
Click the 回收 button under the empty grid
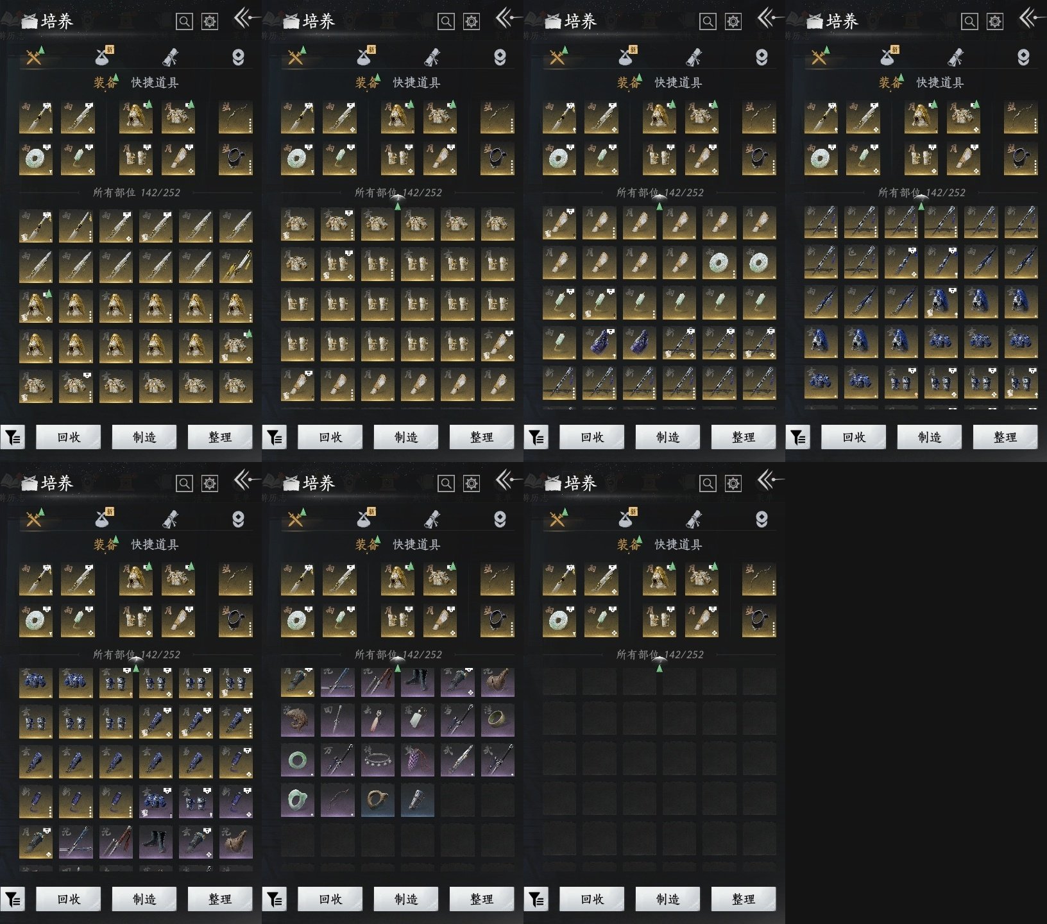tap(592, 899)
